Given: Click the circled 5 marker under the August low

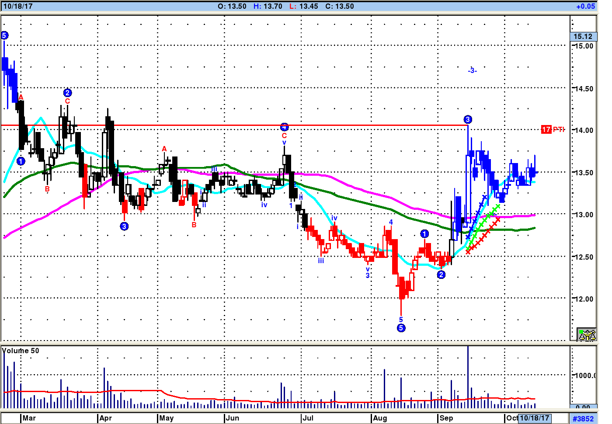Looking at the screenshot, I should tap(401, 328).
